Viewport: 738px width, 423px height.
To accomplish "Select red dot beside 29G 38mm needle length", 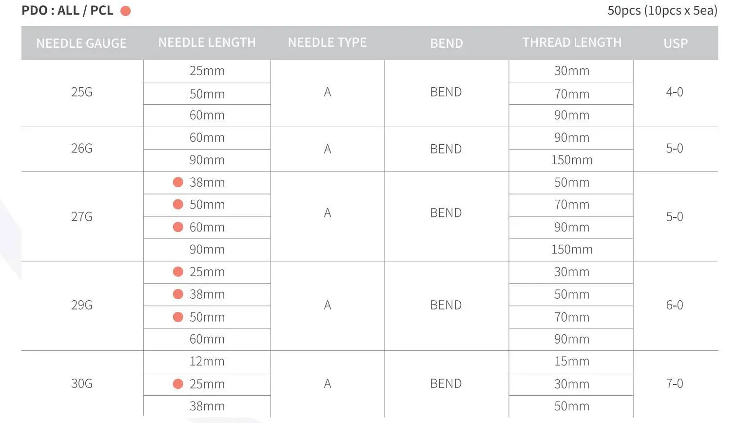I will pyautogui.click(x=178, y=294).
